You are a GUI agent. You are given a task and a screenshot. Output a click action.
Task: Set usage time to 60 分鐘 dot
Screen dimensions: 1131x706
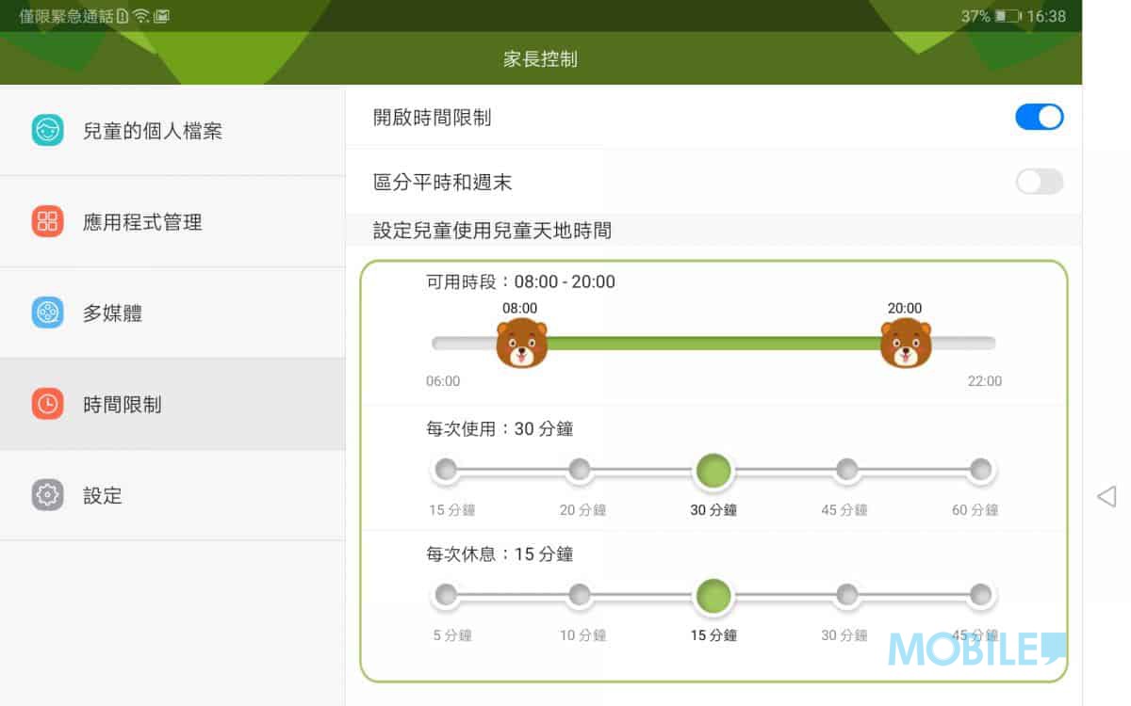(981, 469)
